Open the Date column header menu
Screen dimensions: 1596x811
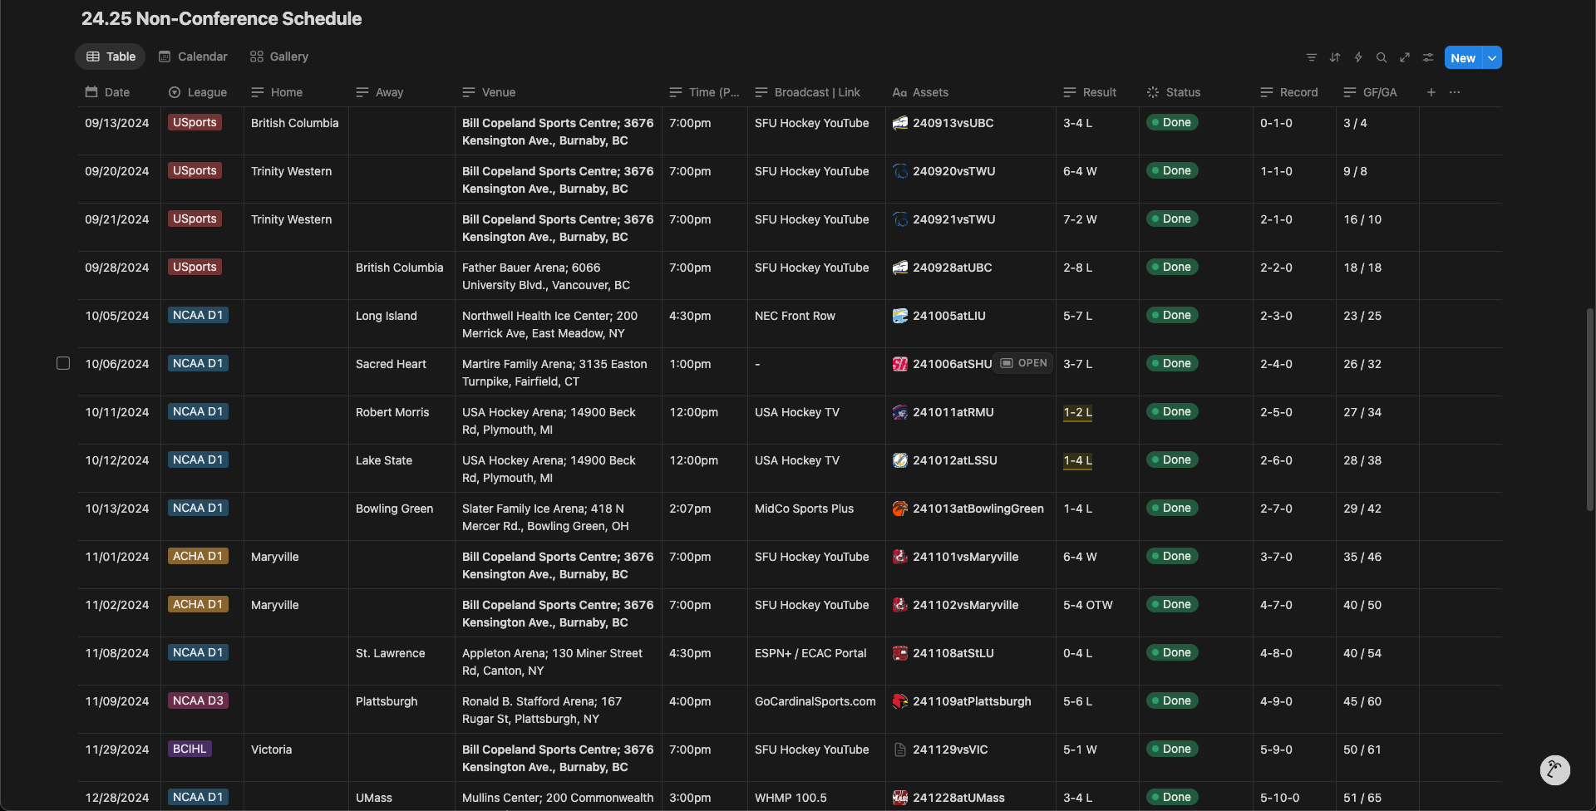point(119,92)
